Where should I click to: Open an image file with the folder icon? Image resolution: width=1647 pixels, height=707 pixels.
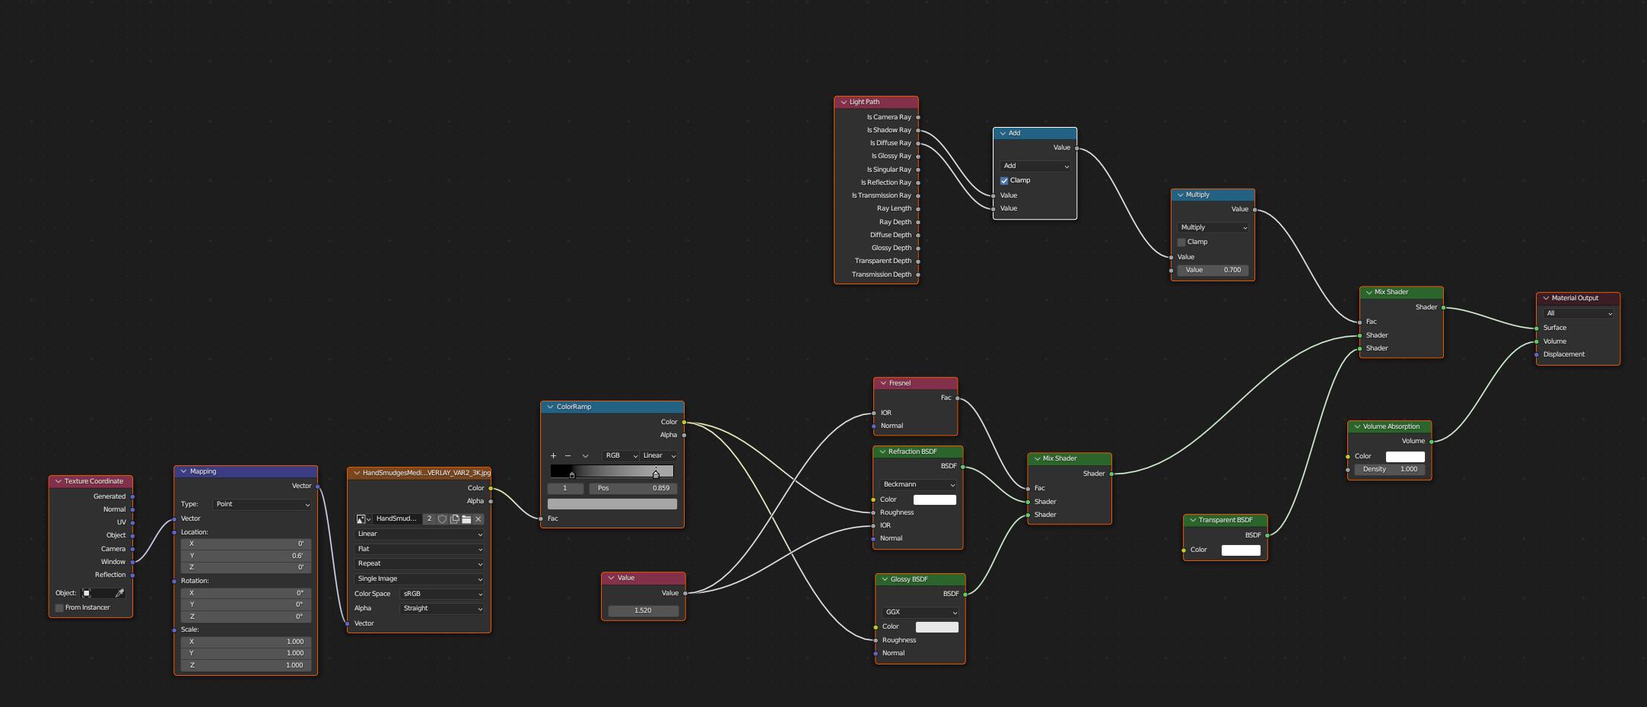pos(467,519)
